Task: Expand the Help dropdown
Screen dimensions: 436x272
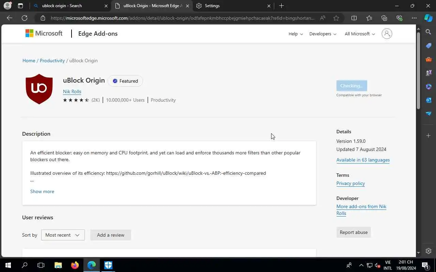Action: [x=296, y=34]
